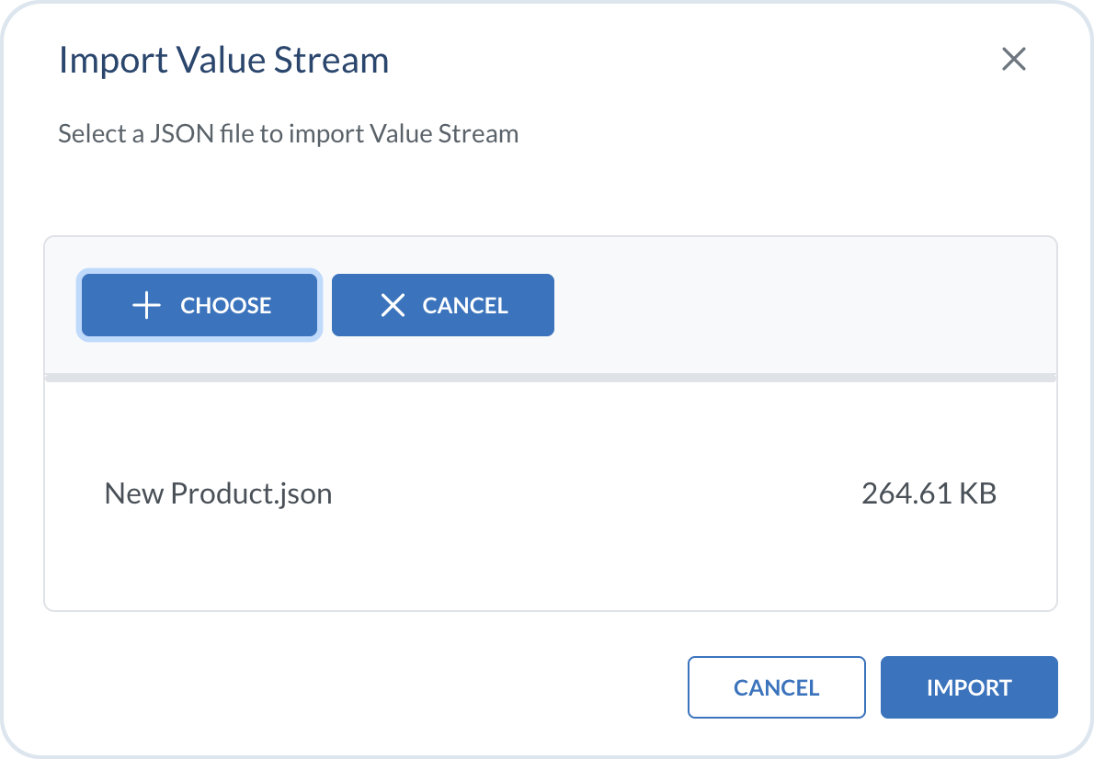1094x759 pixels.
Task: Click the IMPORT text label
Action: 969,687
